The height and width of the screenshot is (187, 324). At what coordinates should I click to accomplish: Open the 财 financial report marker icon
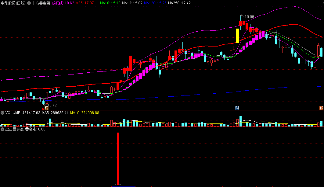[237, 108]
